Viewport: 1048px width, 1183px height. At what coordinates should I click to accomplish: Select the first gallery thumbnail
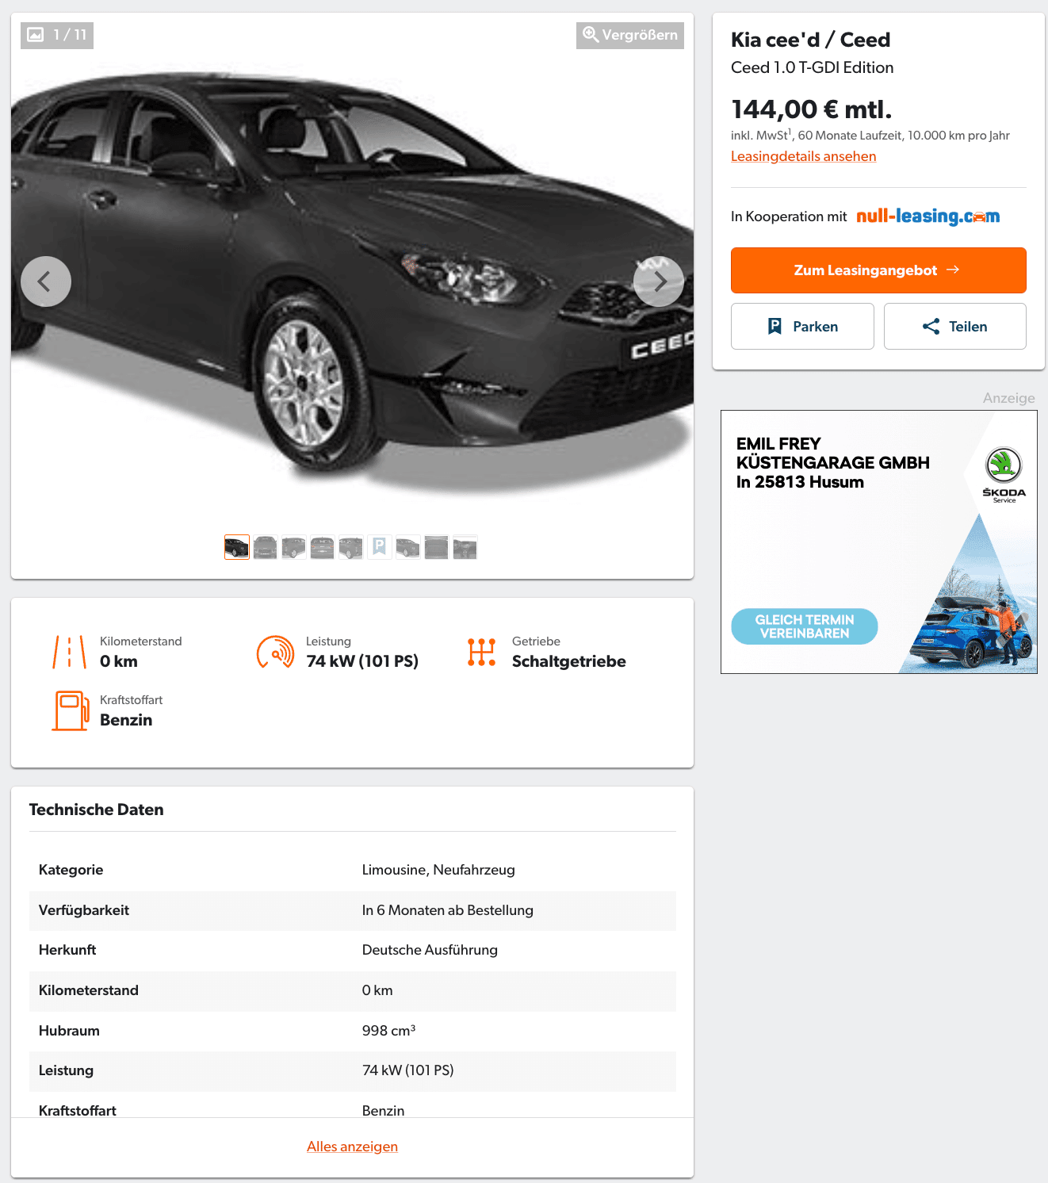(237, 547)
